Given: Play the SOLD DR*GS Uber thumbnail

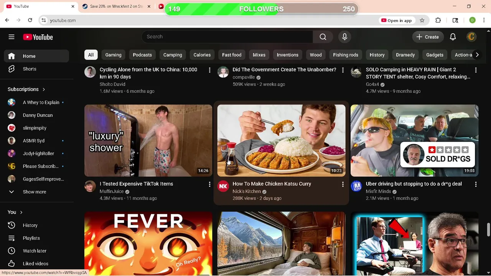Looking at the screenshot, I should point(414,141).
